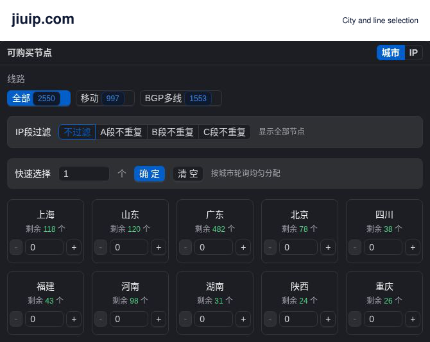Decrease 陕西 node count with minus
Screen dimensions: 430x342
(270, 319)
